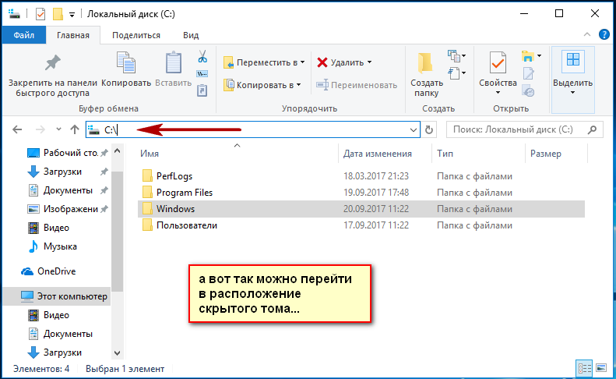Viewport: 616px width, 379px height.
Task: Switch to Large icons view in status bar
Action: [601, 368]
